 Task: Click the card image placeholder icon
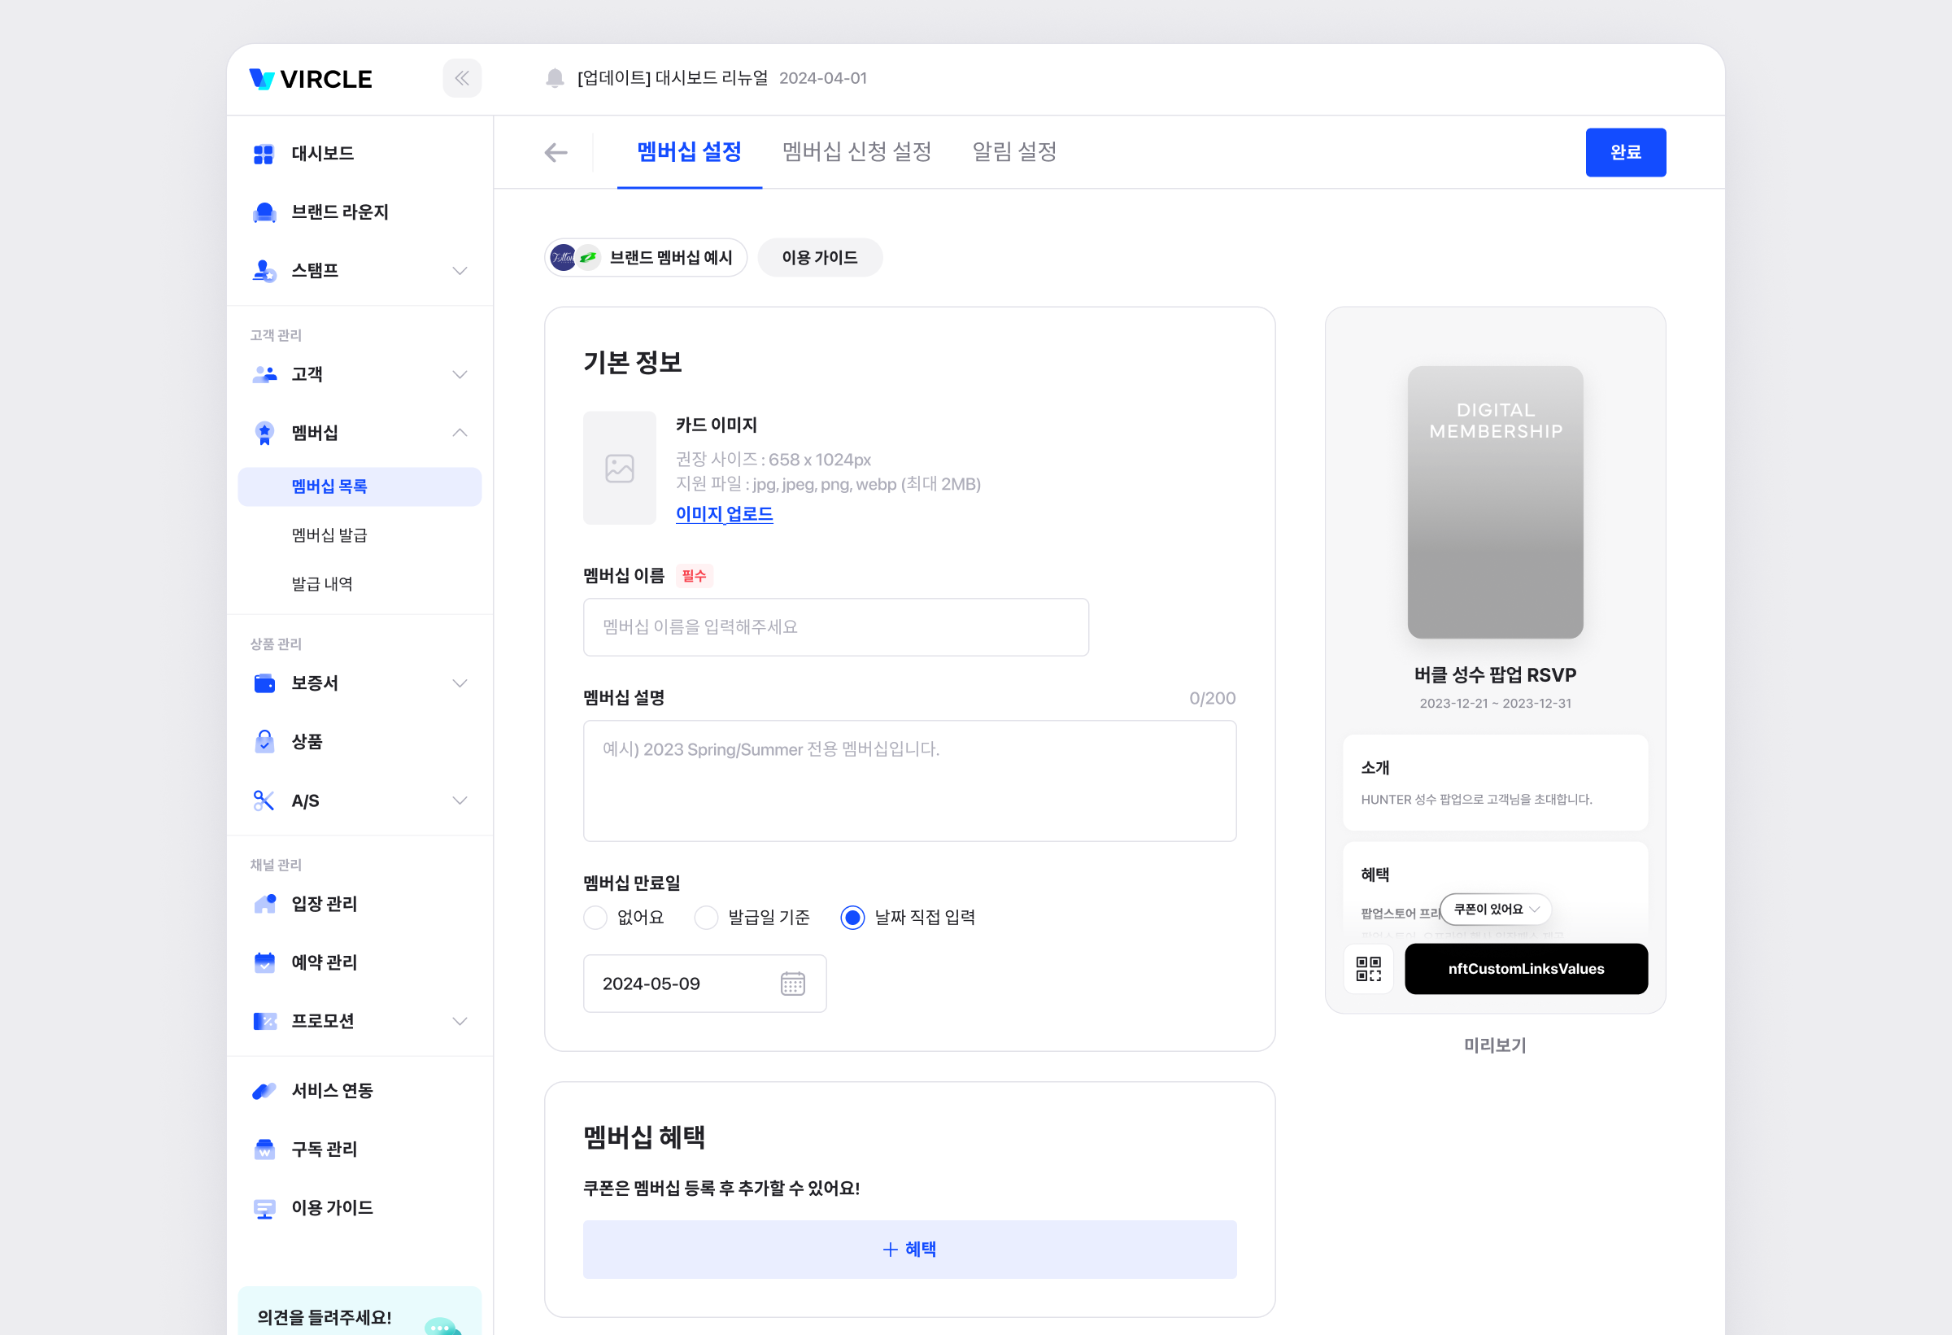[619, 468]
